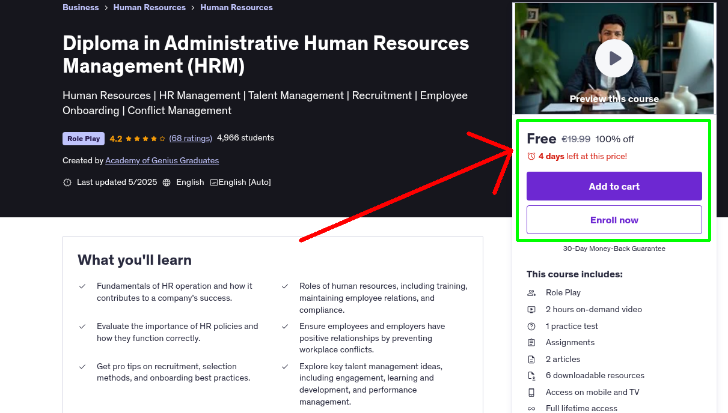This screenshot has height=413, width=728.
Task: Click the Role Play badge
Action: (x=84, y=139)
